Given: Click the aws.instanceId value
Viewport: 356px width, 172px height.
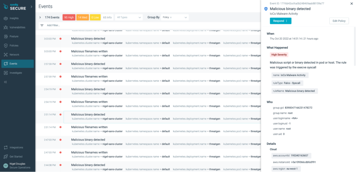Looking at the screenshot, I should click(303, 162).
